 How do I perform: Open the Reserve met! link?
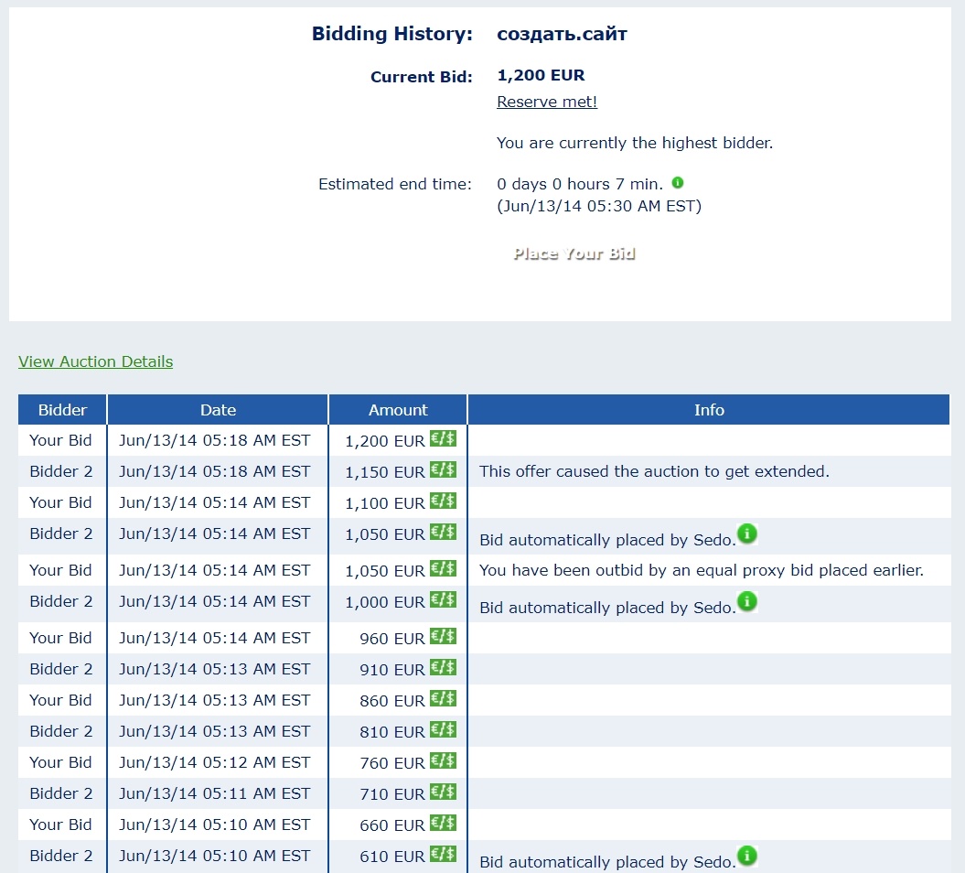click(x=547, y=102)
